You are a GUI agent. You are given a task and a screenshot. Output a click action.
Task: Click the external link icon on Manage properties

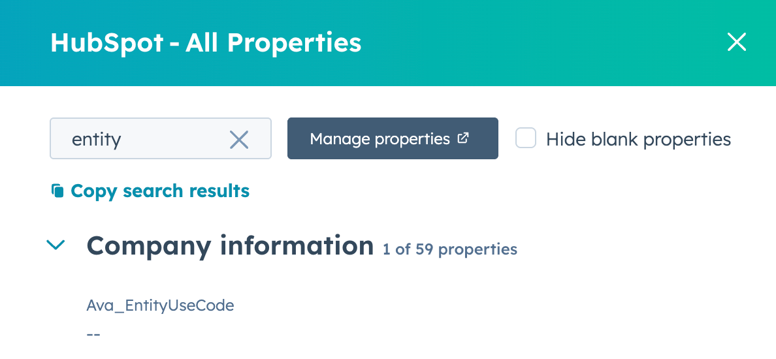[463, 138]
